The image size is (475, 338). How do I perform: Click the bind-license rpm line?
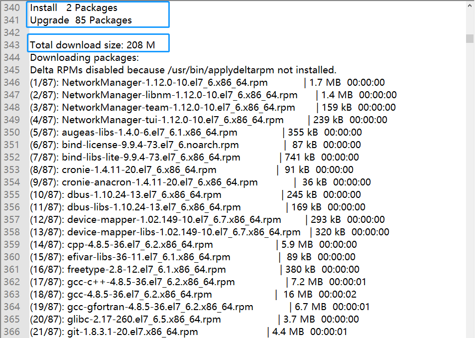[195, 145]
